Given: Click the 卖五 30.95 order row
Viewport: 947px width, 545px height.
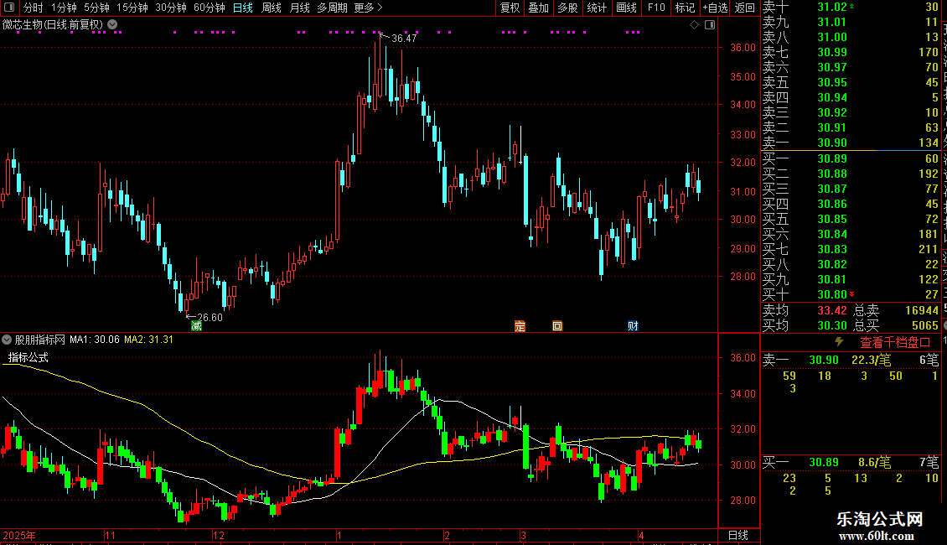Looking at the screenshot, I should pyautogui.click(x=851, y=82).
